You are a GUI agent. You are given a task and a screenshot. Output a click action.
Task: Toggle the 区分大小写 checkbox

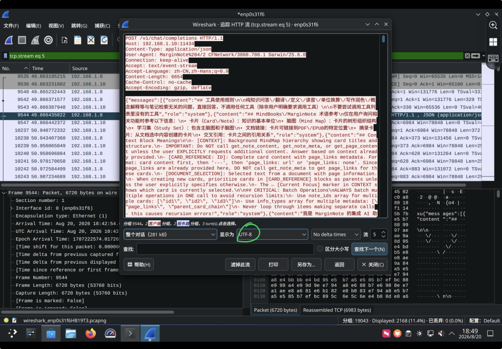tap(320, 249)
